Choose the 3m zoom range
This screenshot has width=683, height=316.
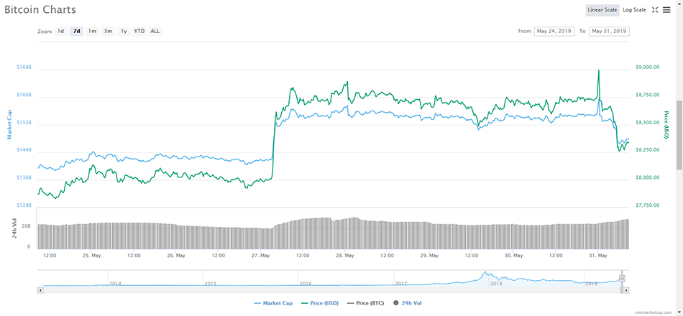point(108,32)
